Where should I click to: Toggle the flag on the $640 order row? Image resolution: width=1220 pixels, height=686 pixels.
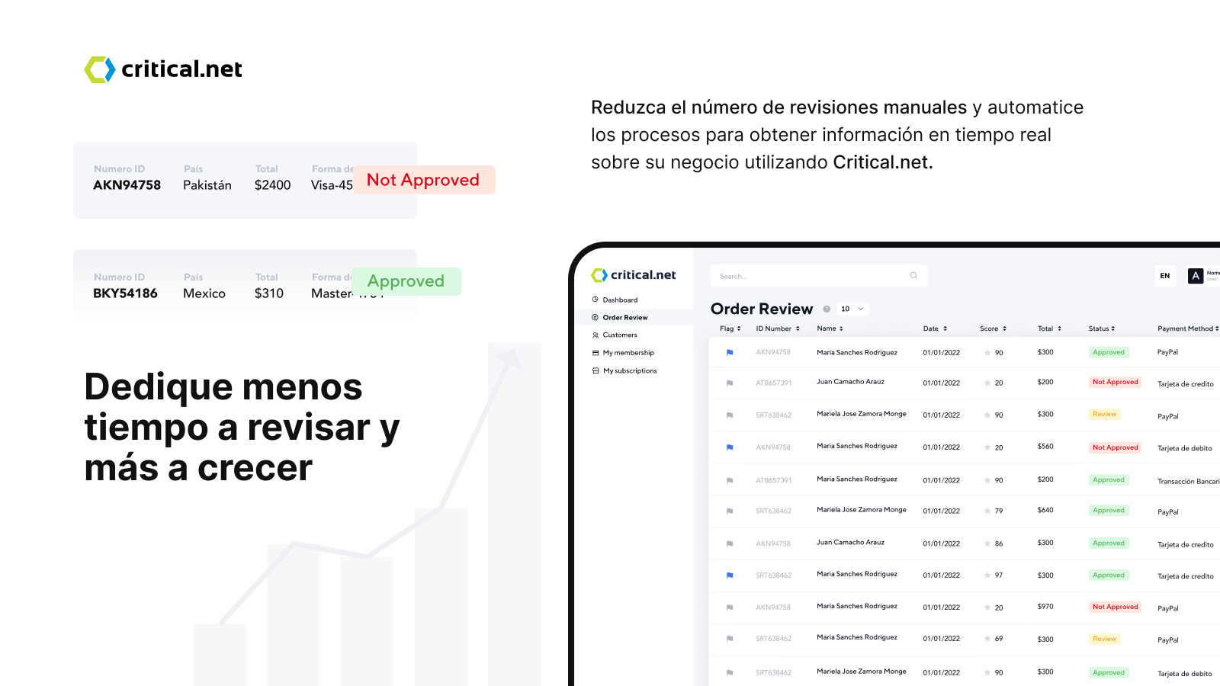click(730, 511)
